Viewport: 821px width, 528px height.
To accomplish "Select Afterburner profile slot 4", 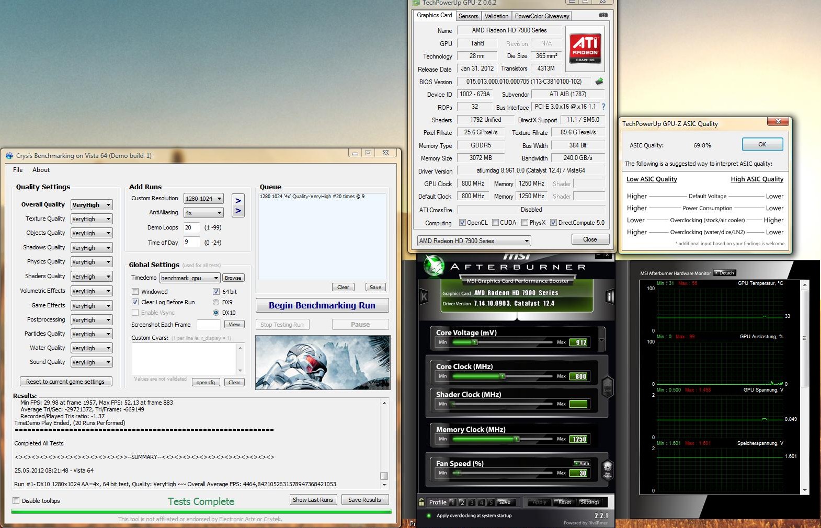I will point(481,502).
